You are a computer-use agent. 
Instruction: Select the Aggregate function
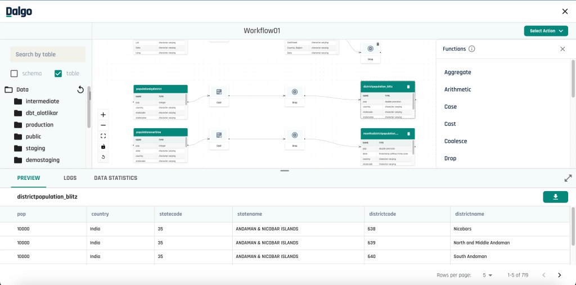coord(458,73)
